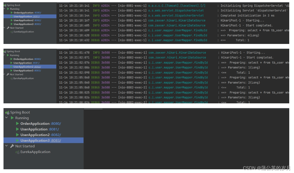Click the green Running icon in the middle panel
The image size is (294, 173).
pos(8,55)
